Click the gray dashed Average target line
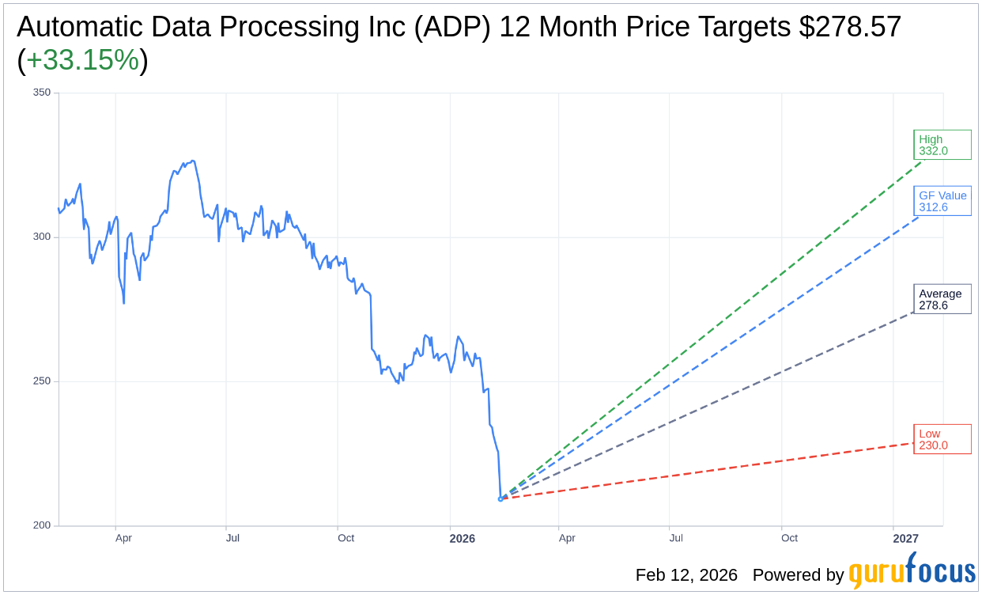The image size is (982, 595). (712, 402)
